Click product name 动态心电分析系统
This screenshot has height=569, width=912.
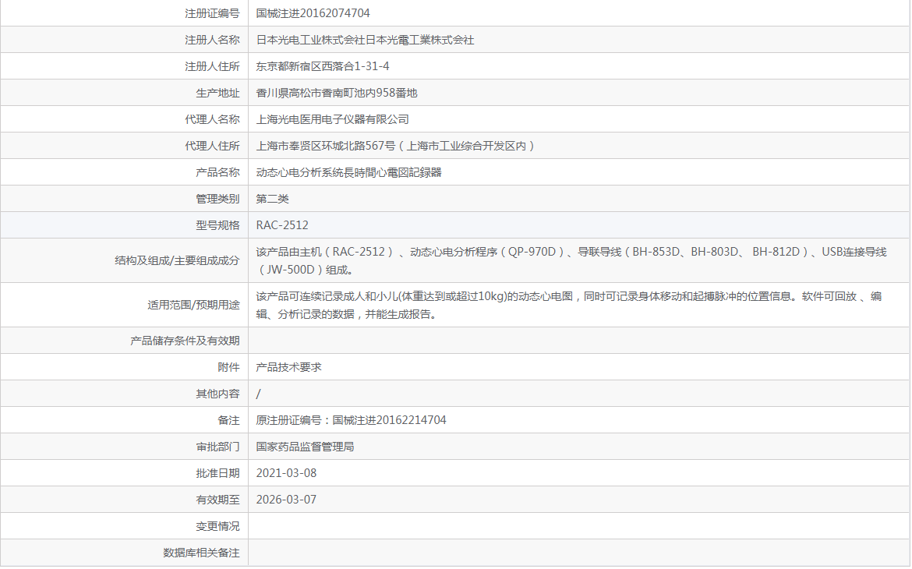coord(299,172)
